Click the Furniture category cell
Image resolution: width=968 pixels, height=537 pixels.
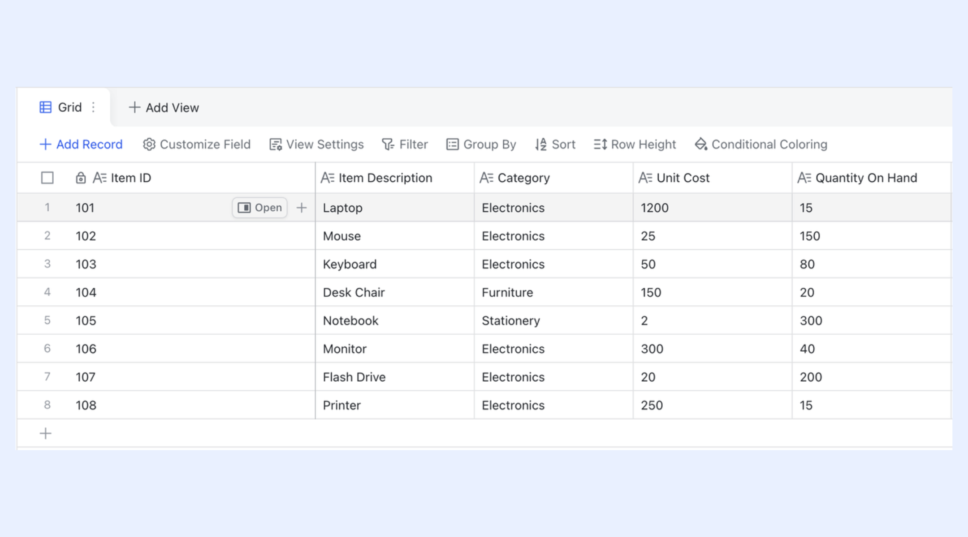click(x=553, y=292)
